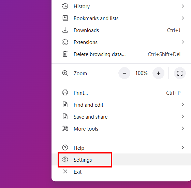The height and width of the screenshot is (188, 191).
Task: Expand the History submenu arrow
Action: point(182,6)
